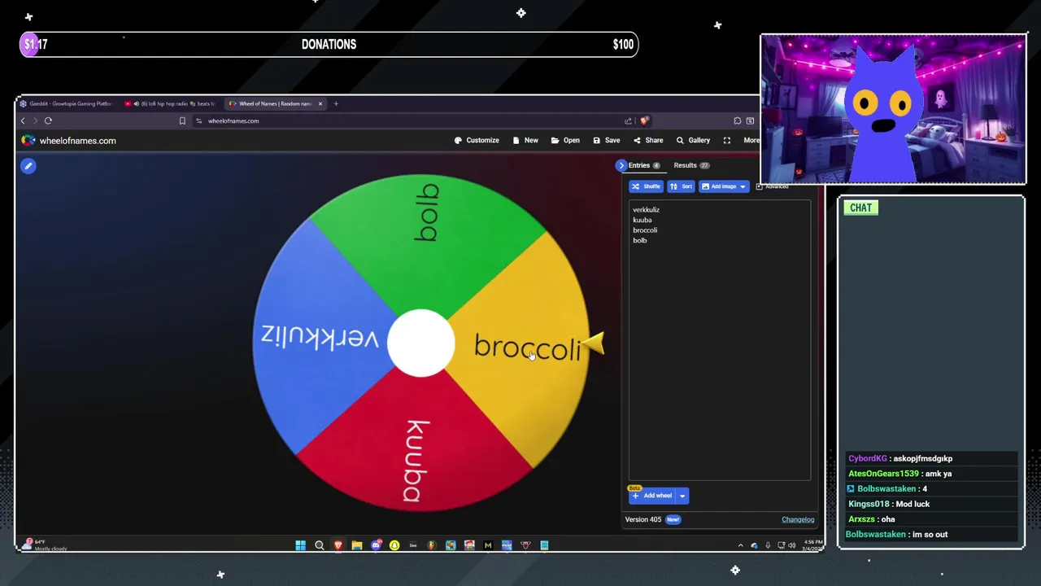Image resolution: width=1041 pixels, height=586 pixels.
Task: Share the wheel
Action: point(648,140)
